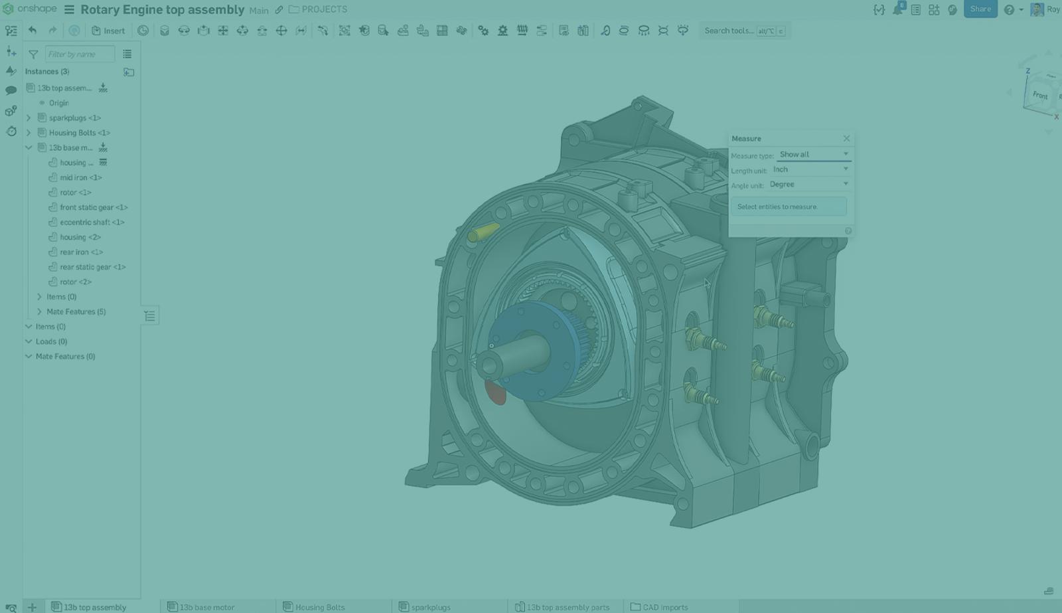Click the Insert button in toolbar
The image size is (1062, 613).
click(x=108, y=31)
